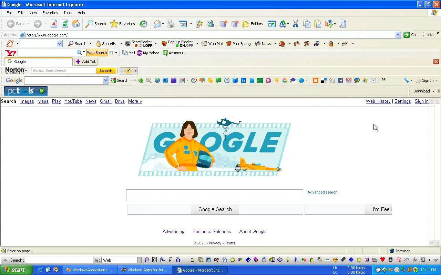Open Google toolbar search box dropdown
This screenshot has height=275, width=441.
[x=105, y=80]
